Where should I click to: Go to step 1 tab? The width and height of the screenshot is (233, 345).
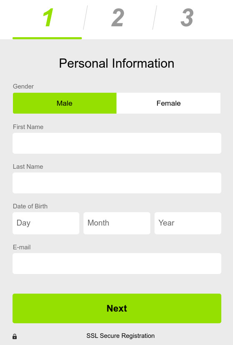pyautogui.click(x=48, y=18)
